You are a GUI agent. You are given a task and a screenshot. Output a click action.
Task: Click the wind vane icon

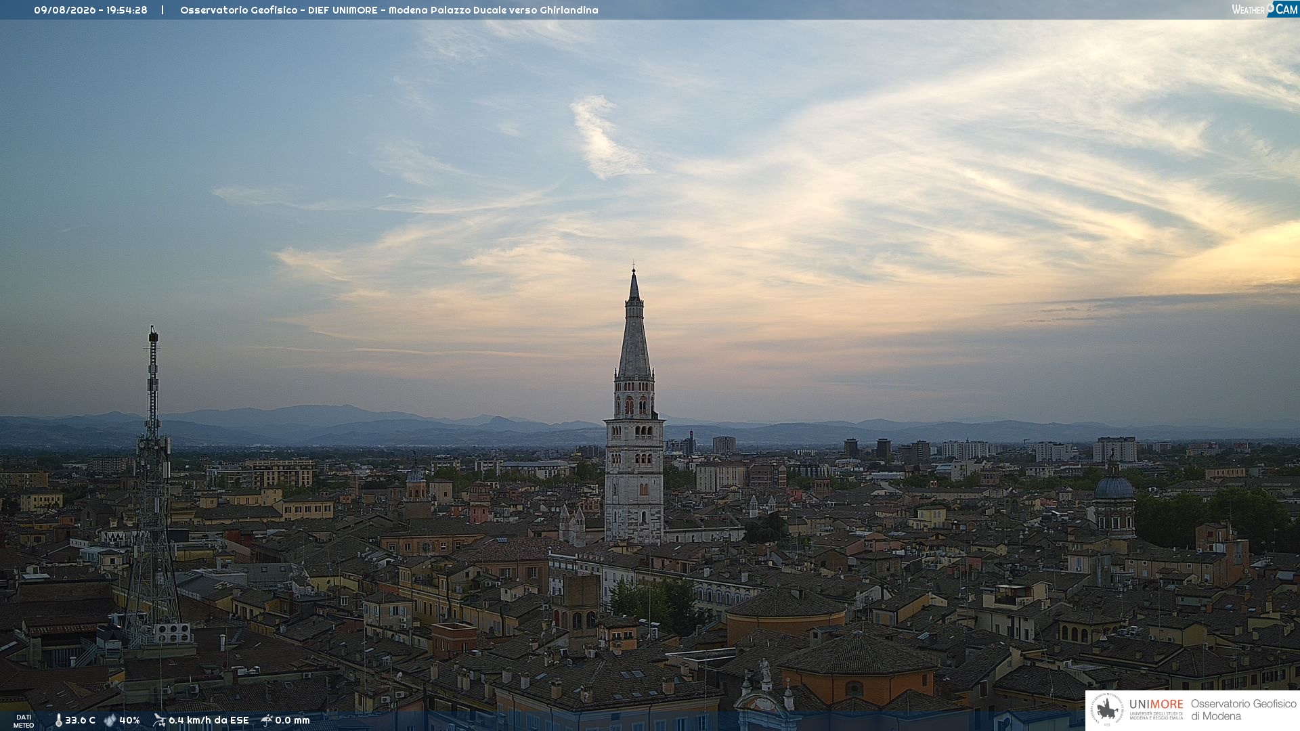159,720
